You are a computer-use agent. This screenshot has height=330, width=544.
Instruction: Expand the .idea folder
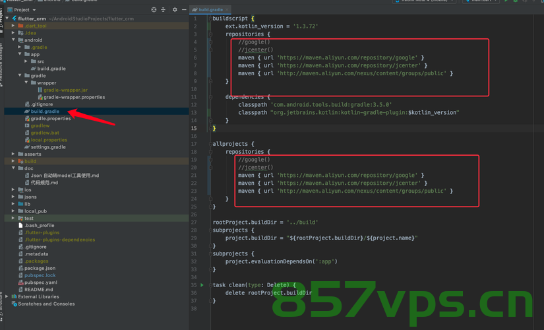click(x=13, y=32)
